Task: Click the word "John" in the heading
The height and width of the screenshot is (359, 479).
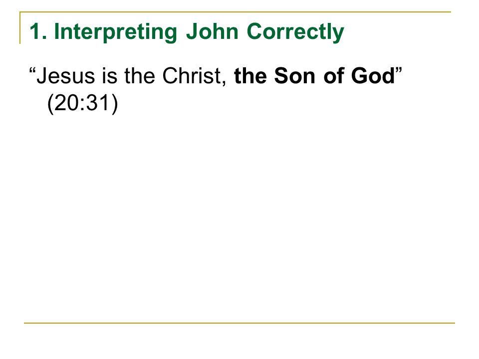Action: (x=212, y=31)
